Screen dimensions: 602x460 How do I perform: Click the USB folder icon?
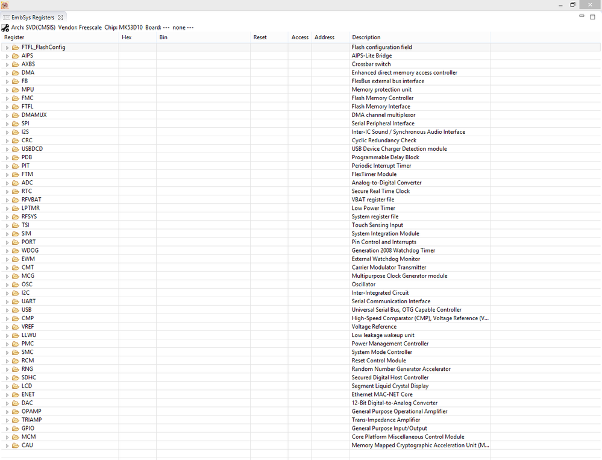coord(15,309)
